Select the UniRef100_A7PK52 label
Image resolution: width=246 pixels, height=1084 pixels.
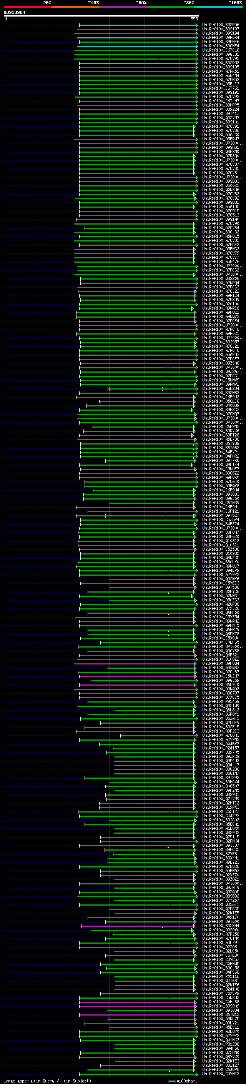pos(221,80)
